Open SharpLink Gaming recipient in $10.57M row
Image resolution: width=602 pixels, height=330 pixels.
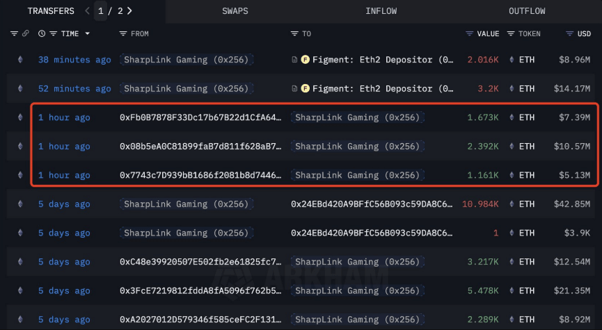coord(358,146)
